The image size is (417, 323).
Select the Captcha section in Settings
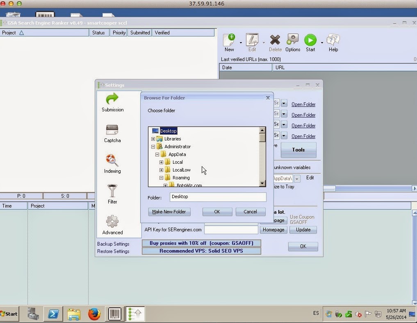pos(112,133)
